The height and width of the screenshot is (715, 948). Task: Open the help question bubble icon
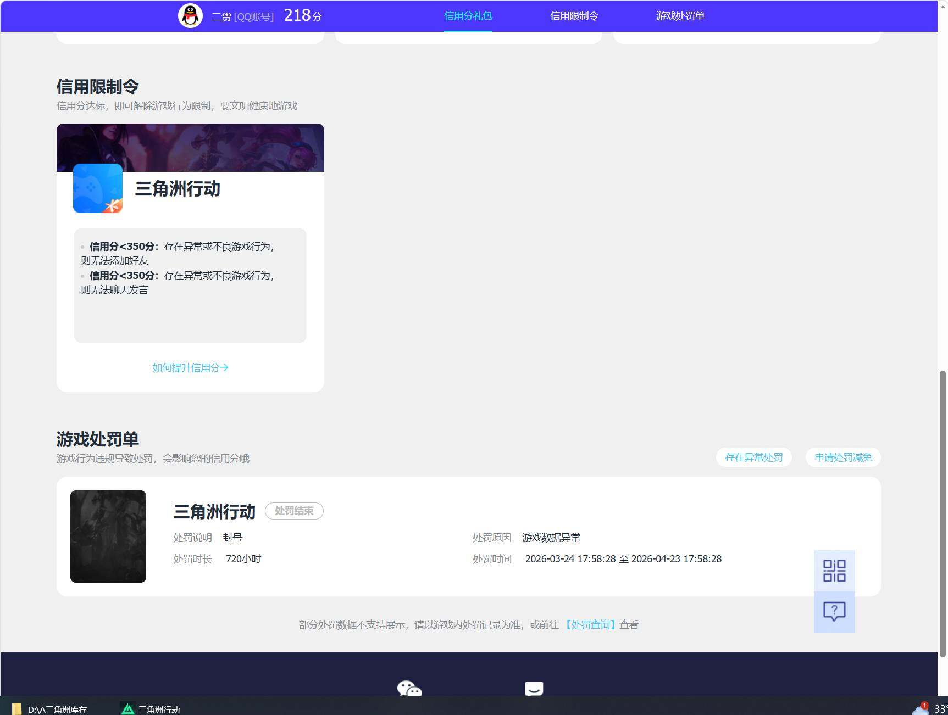click(834, 612)
